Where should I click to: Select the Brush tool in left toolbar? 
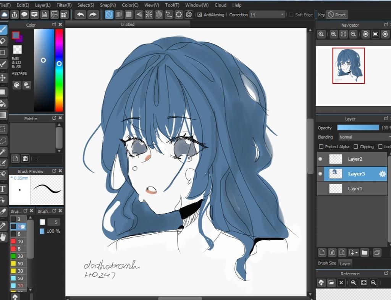coord(3,30)
